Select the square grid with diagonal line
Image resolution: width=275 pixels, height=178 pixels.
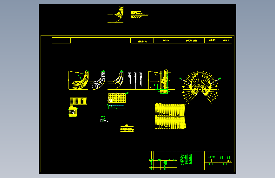[x=73, y=111]
